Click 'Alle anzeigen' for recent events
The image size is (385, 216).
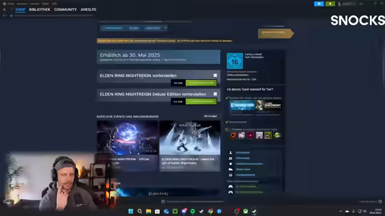point(211,116)
